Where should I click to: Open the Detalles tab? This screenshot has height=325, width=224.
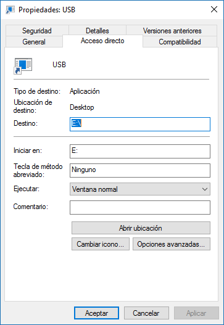pos(97,31)
